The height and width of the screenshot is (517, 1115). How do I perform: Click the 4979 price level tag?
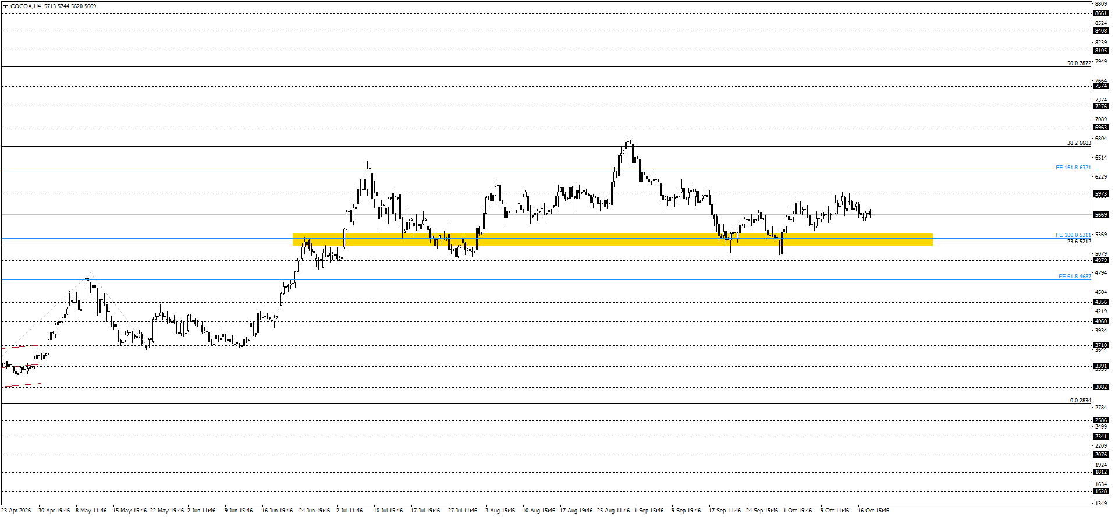click(1101, 260)
